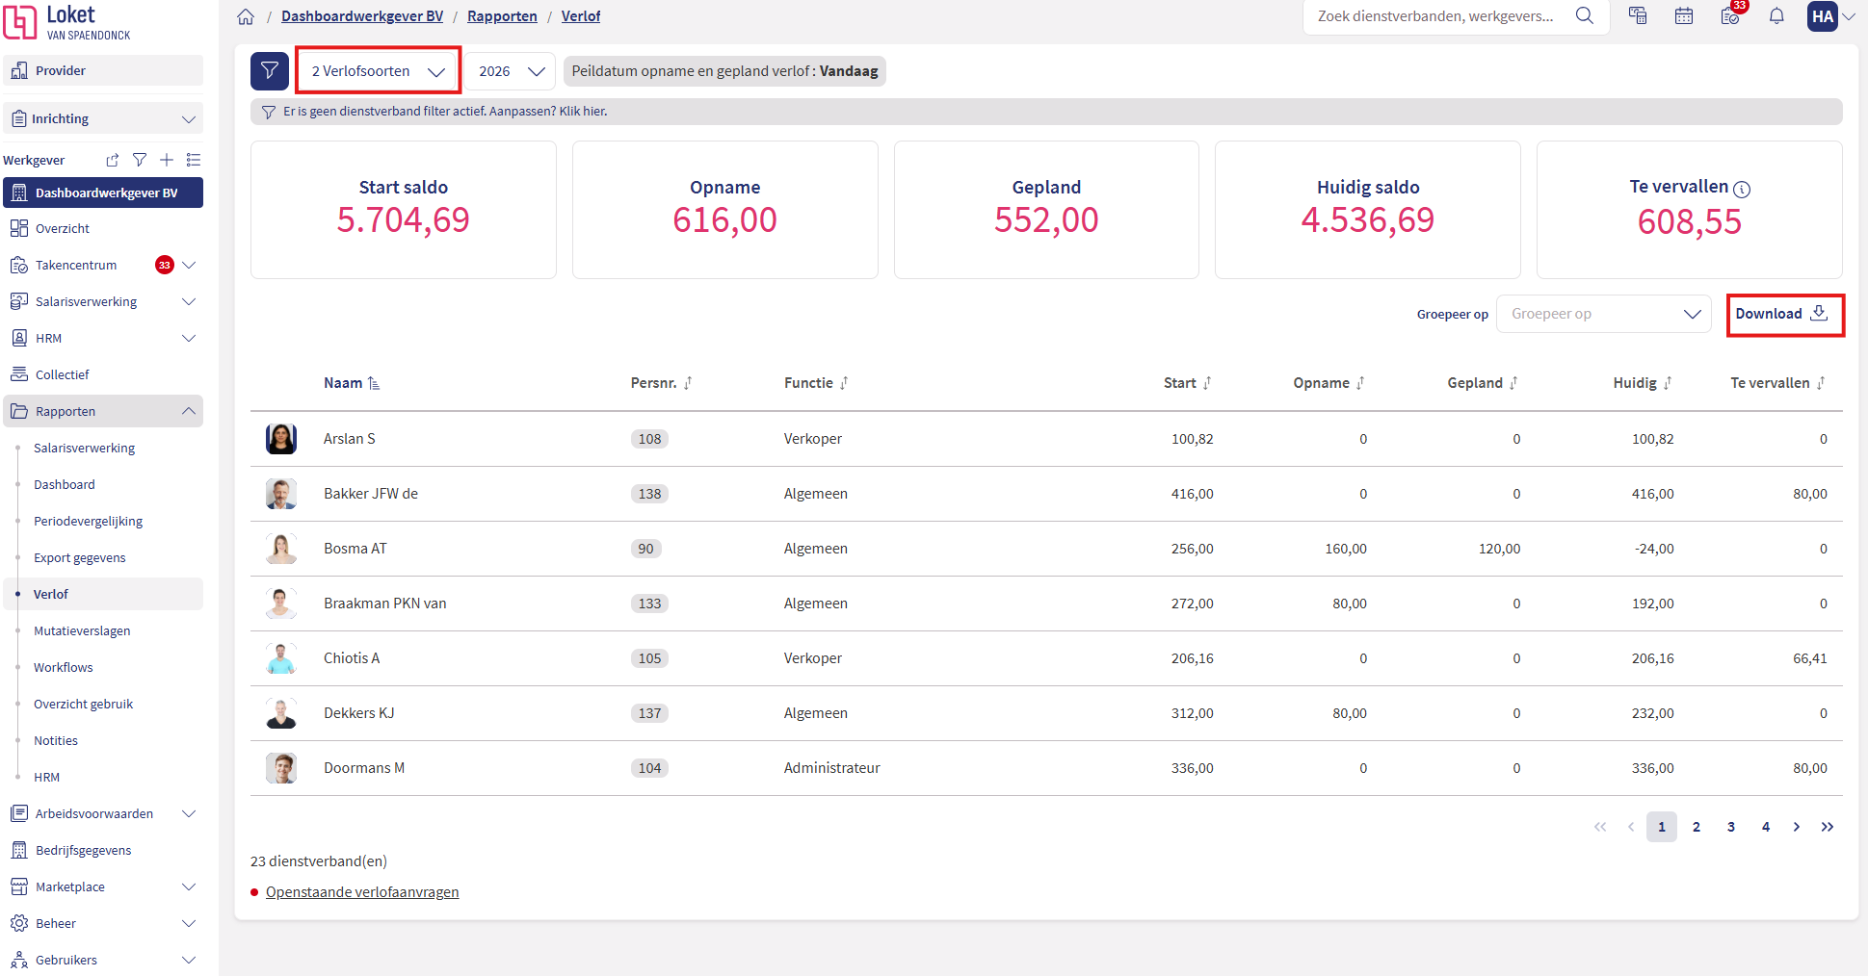
Task: Click the Download button
Action: click(1785, 314)
